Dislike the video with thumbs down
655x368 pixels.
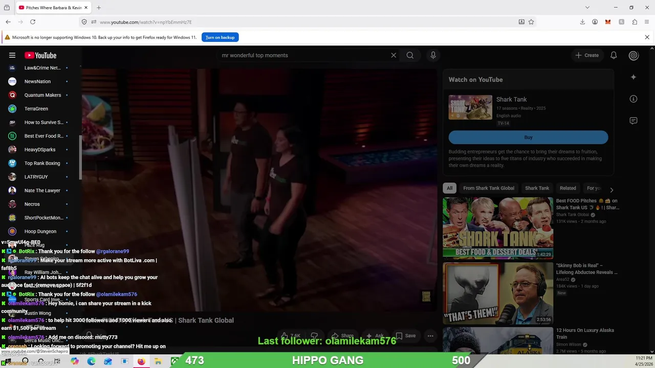coord(315,336)
